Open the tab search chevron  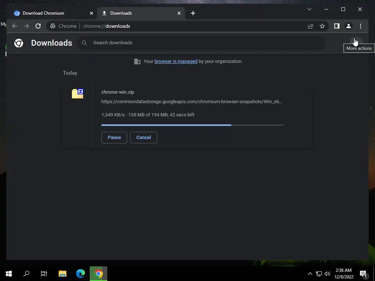(x=309, y=9)
